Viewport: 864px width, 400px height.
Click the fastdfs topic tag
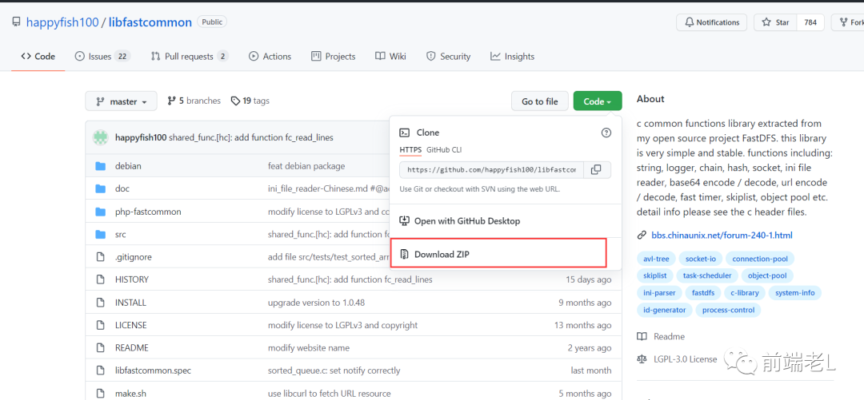[x=703, y=293]
